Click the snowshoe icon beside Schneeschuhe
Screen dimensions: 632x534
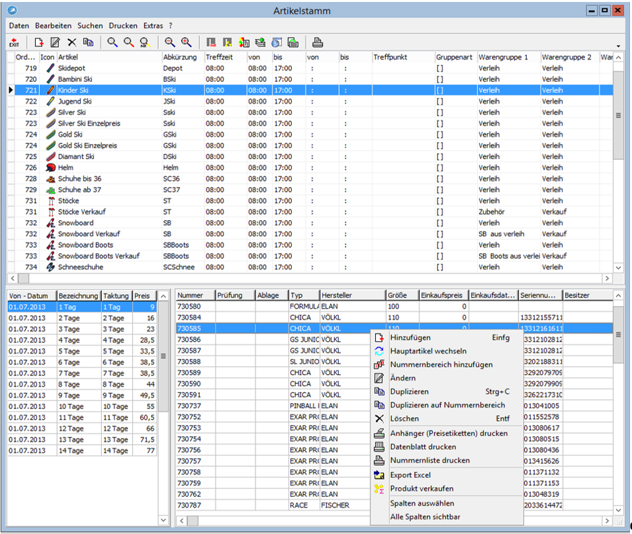pos(50,267)
